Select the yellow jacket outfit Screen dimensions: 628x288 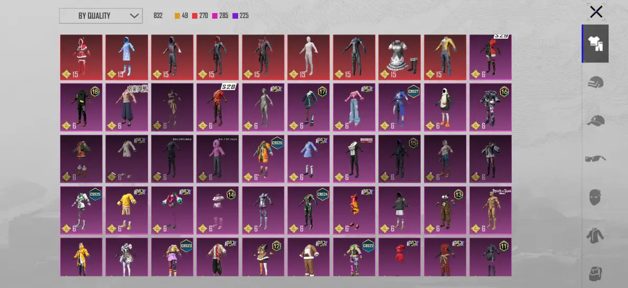click(x=445, y=57)
